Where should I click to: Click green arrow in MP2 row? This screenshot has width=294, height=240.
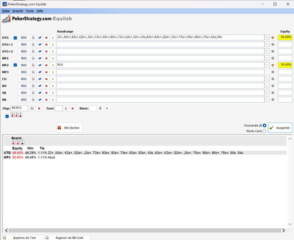point(53,65)
